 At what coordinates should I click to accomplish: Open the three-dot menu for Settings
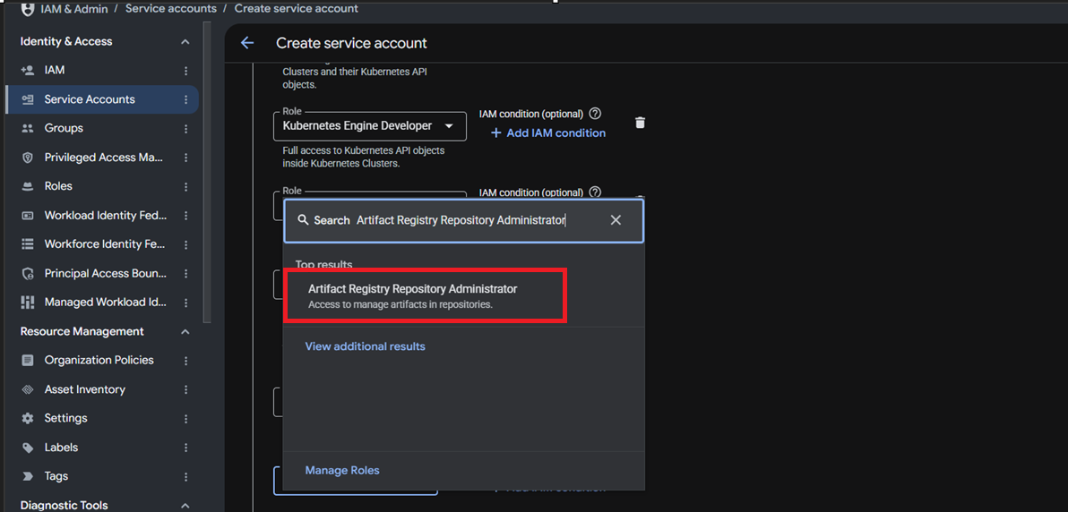[186, 418]
